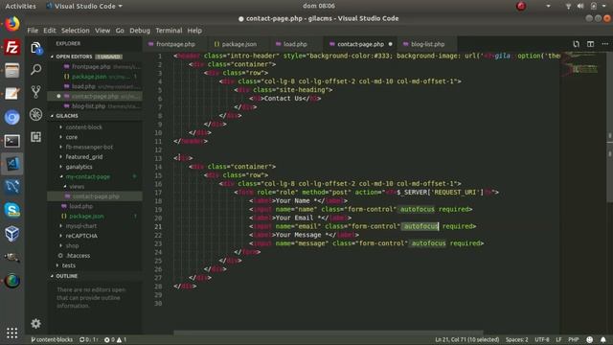Open the Selection menu
613x345 pixels.
pos(75,31)
